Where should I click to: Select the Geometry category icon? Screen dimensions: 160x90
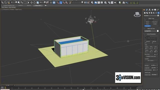[x=145, y=13]
